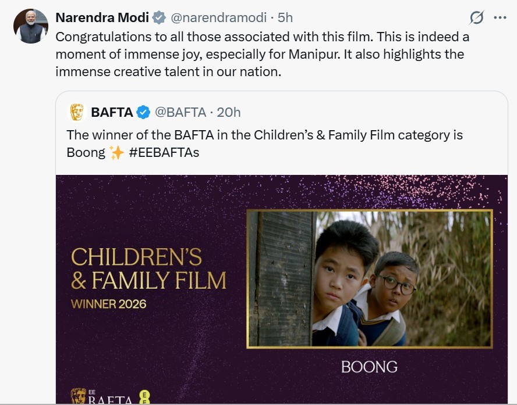Click the BAFTA mask avatar in the quoted post

(x=77, y=112)
